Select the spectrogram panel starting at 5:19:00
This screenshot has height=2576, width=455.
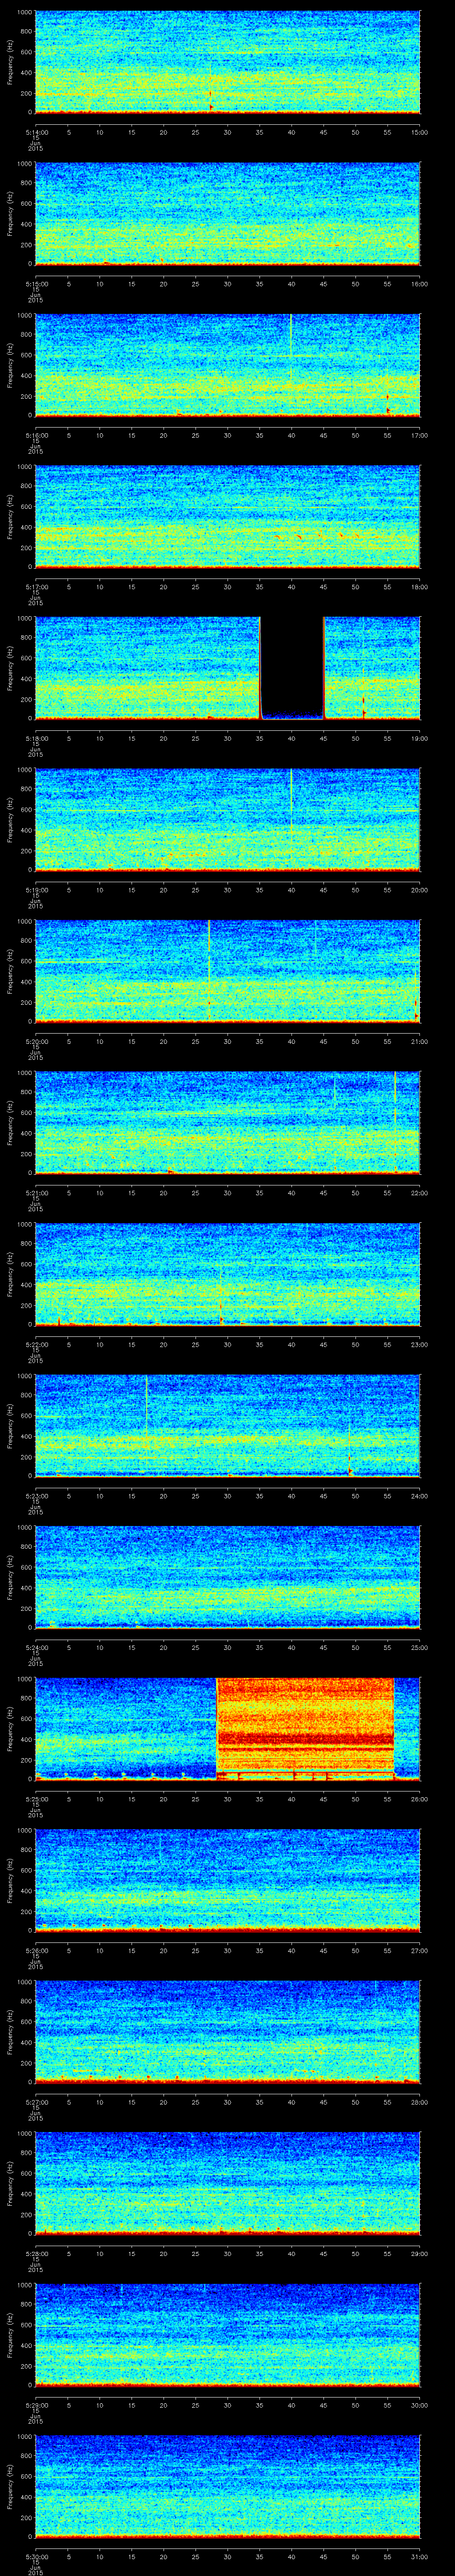tap(227, 820)
